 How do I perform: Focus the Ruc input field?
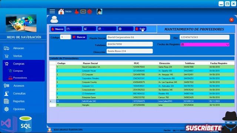tap(204, 37)
